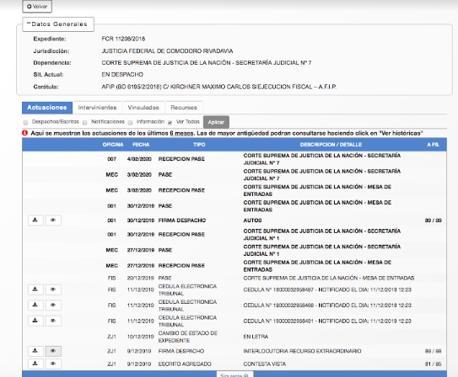Enable the Despachos/Escritos checkbox
Screen dimensions: 458x377
tap(25, 122)
